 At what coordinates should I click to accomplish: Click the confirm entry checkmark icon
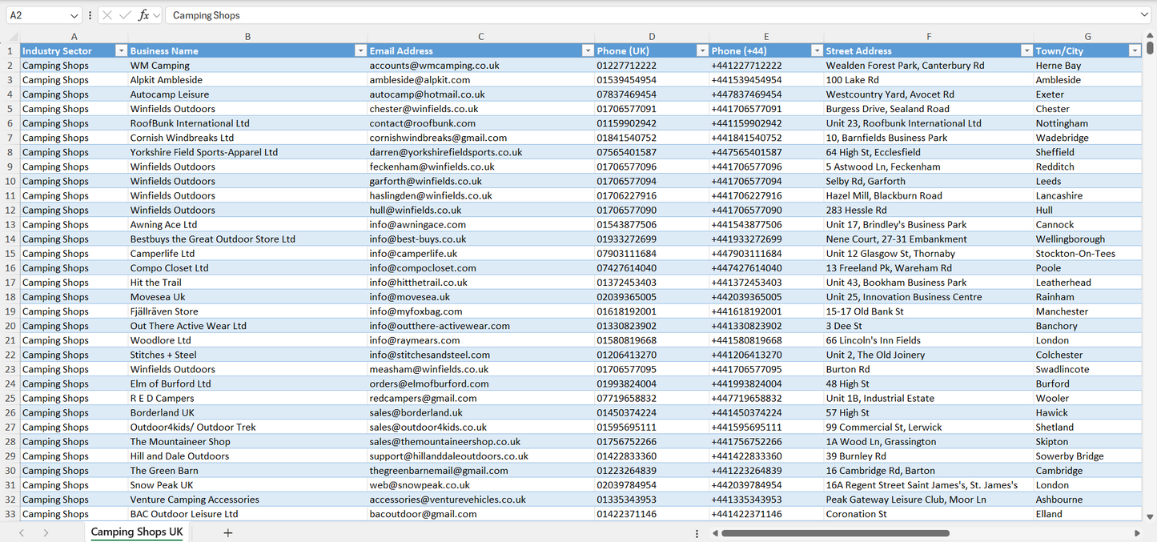coord(125,15)
